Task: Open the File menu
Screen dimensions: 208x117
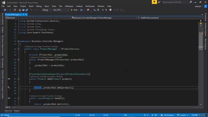Action: coord(3,6)
